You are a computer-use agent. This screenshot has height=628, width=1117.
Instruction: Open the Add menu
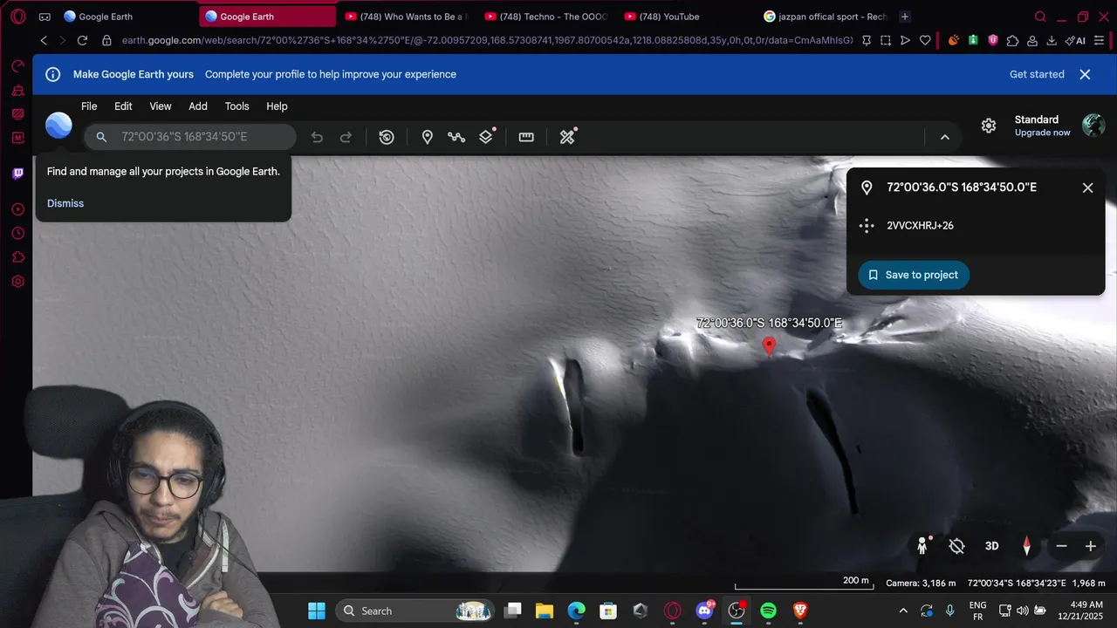pos(198,106)
